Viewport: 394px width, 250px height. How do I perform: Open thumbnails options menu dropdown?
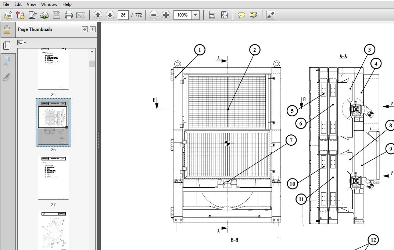22,43
